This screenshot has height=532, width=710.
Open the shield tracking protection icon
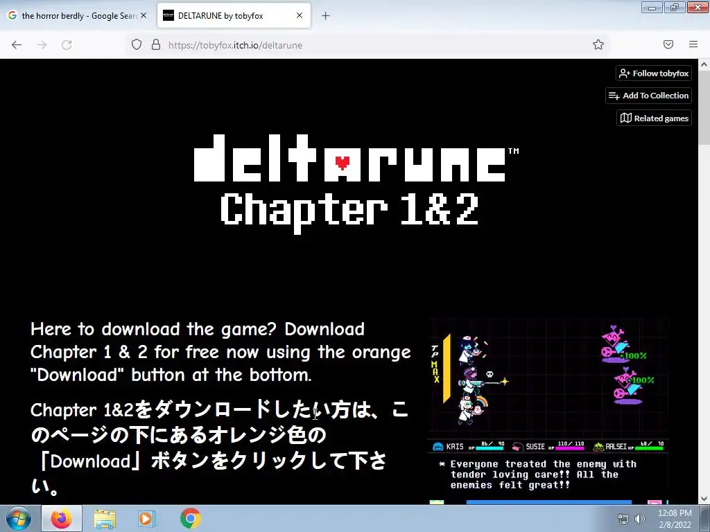[x=137, y=44]
